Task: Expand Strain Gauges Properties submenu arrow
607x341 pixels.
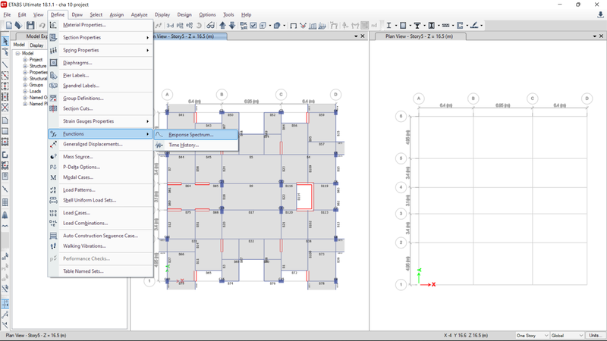Action: [147, 121]
